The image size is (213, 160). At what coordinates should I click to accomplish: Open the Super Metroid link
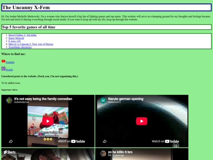click(x=16, y=38)
